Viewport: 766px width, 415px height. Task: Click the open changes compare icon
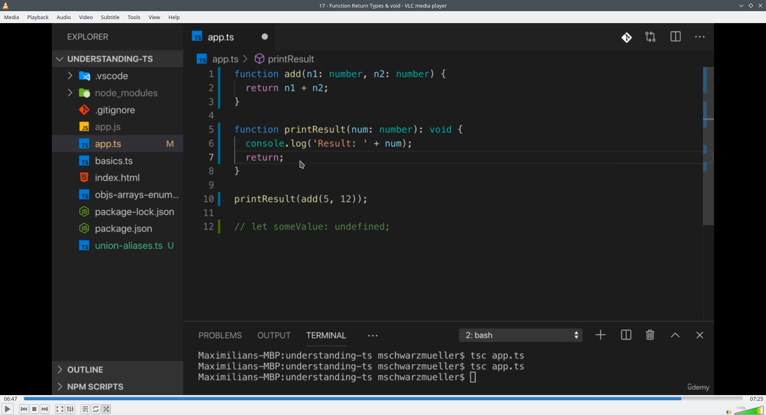pyautogui.click(x=651, y=37)
